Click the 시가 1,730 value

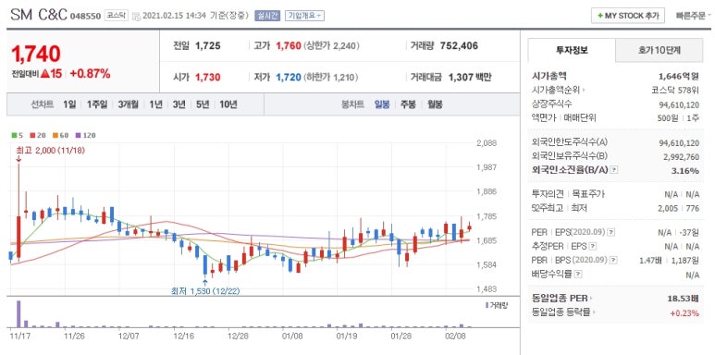coord(207,78)
